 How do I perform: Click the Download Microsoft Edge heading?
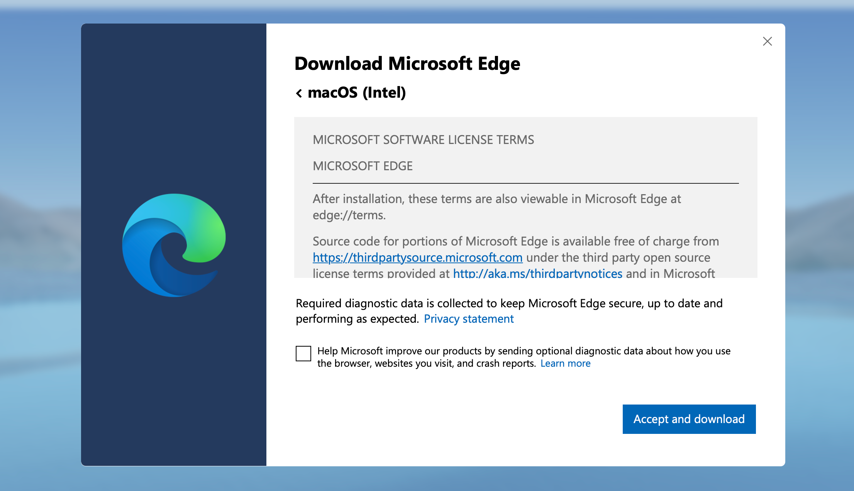(407, 64)
